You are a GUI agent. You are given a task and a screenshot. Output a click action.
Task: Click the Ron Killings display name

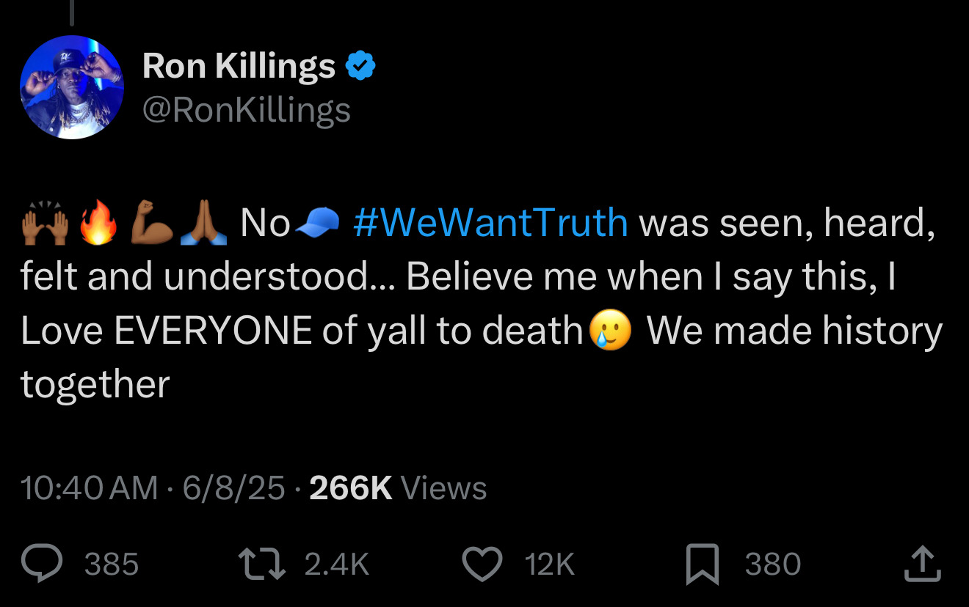(239, 66)
